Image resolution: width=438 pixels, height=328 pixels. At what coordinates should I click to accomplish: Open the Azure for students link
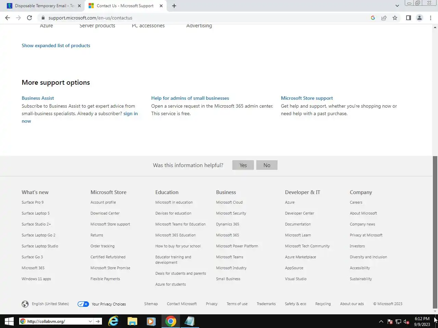[x=170, y=284]
